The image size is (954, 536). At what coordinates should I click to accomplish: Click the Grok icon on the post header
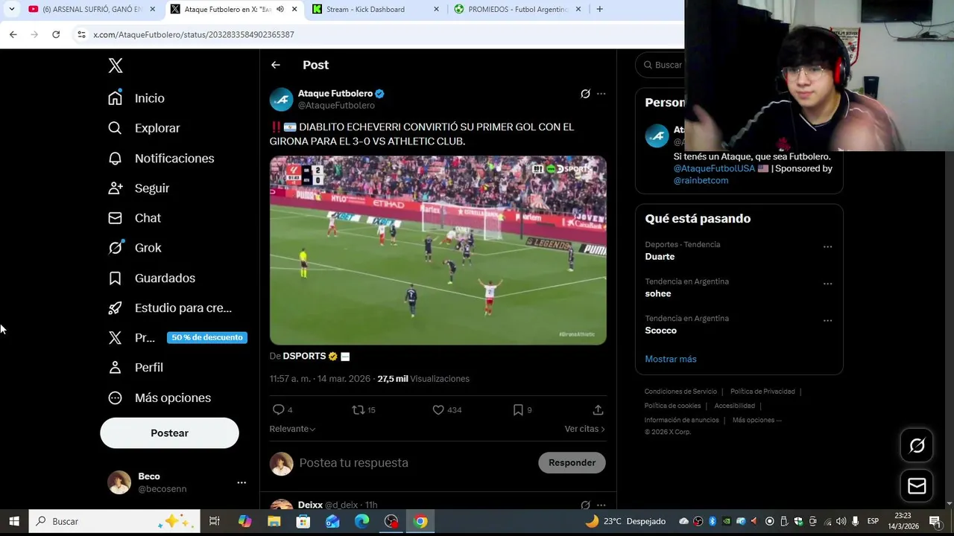[x=585, y=94]
